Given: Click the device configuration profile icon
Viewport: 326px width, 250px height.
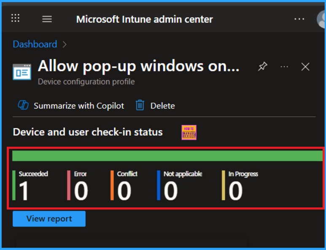Looking at the screenshot, I should [22, 71].
